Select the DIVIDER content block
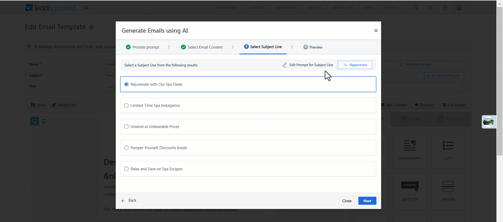Image resolution: width=503 pixels, height=222 pixels. point(448,191)
